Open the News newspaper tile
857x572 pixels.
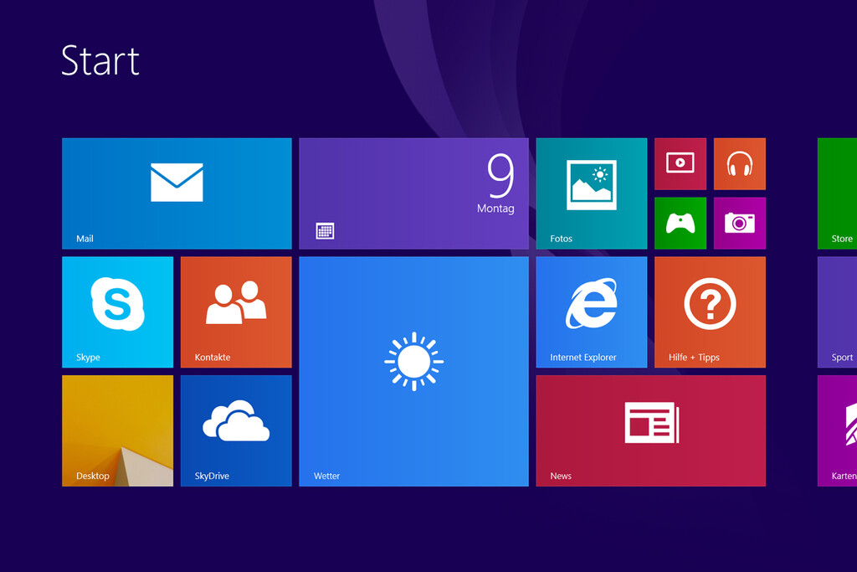(650, 430)
